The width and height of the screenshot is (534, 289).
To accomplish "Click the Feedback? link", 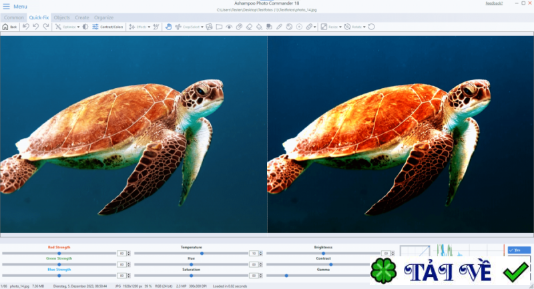I will click(x=495, y=3).
